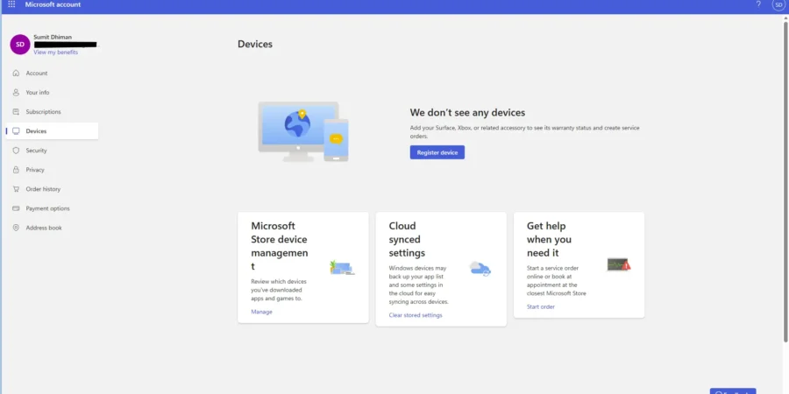Viewport: 789px width, 394px height.
Task: Click the computer and phone devices illustration
Action: pos(303,131)
